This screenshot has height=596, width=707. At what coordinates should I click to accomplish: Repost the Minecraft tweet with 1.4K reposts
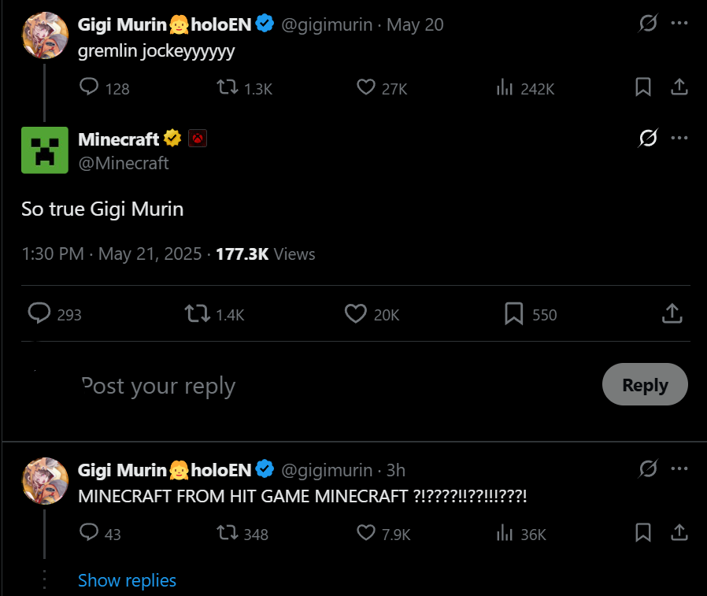(197, 314)
